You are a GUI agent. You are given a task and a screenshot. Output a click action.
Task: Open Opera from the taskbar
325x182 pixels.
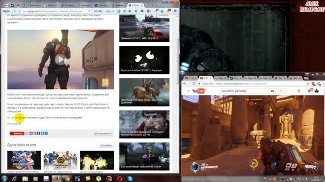(x=120, y=178)
